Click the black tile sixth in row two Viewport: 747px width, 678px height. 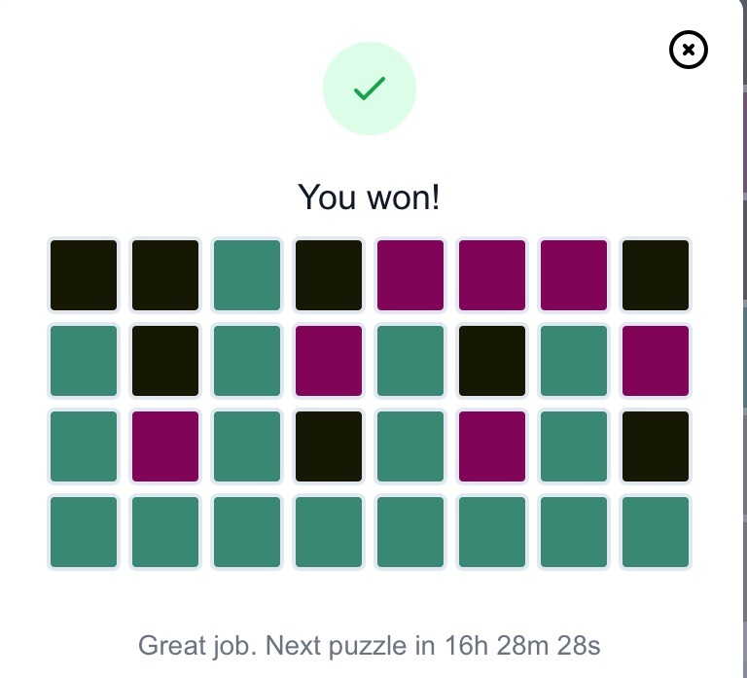click(491, 361)
